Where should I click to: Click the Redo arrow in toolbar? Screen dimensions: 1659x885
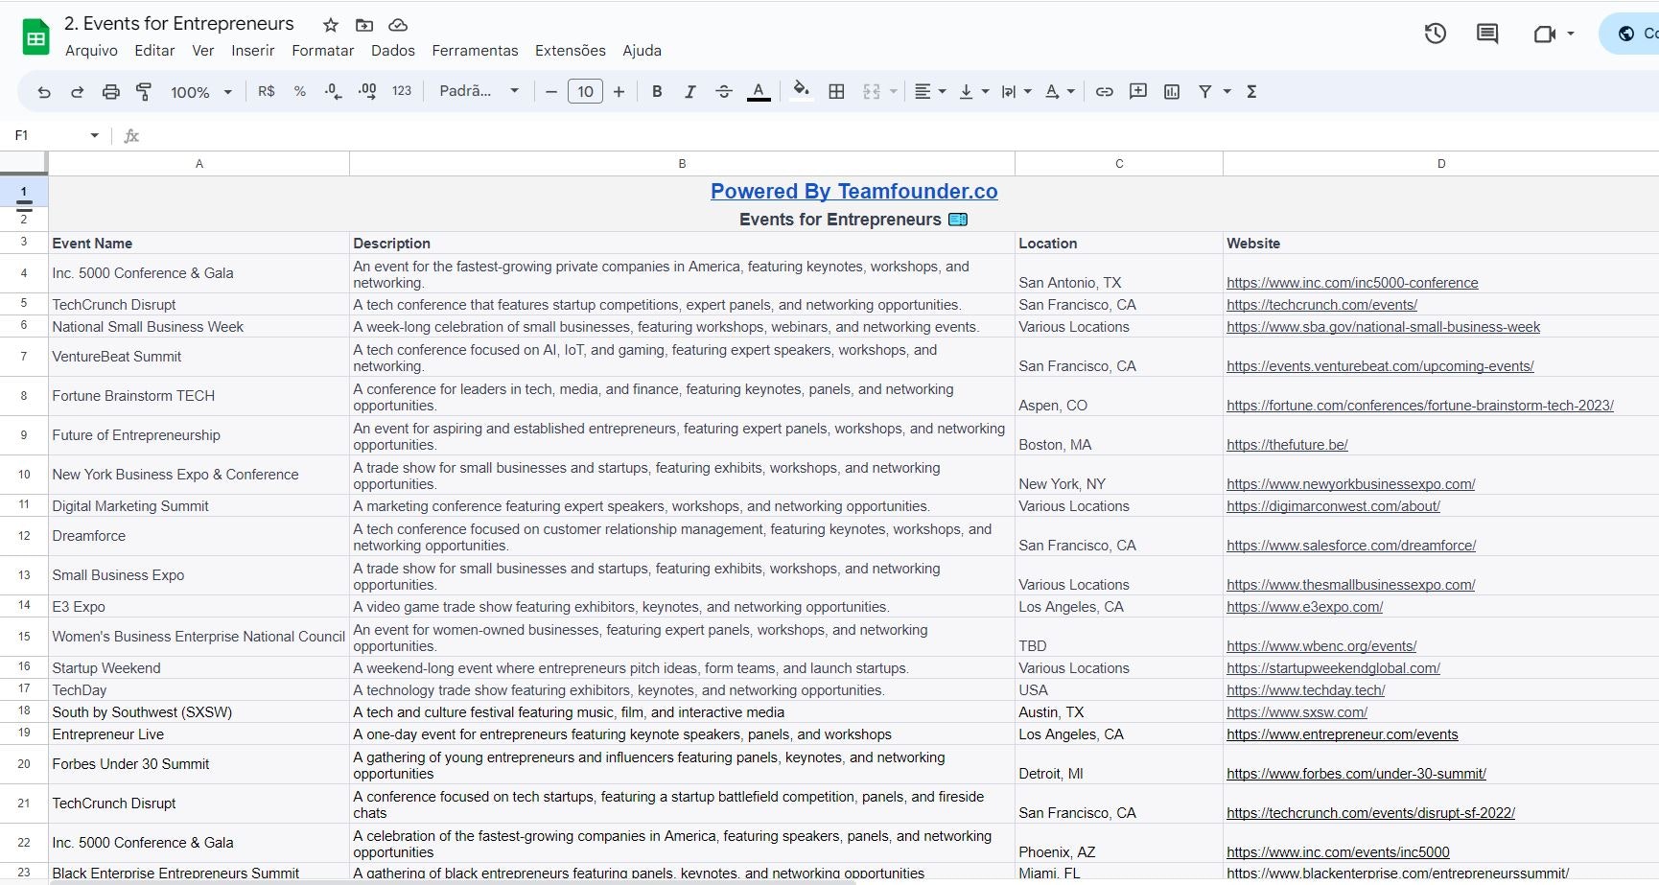(78, 92)
